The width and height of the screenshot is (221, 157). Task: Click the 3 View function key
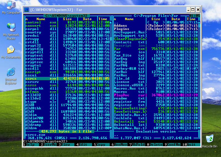tap(66, 145)
